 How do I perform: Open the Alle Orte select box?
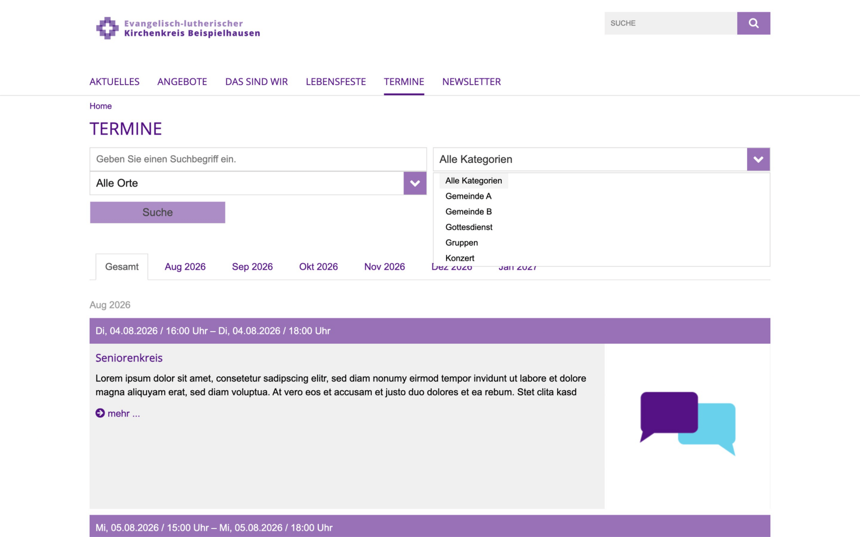[x=258, y=183]
